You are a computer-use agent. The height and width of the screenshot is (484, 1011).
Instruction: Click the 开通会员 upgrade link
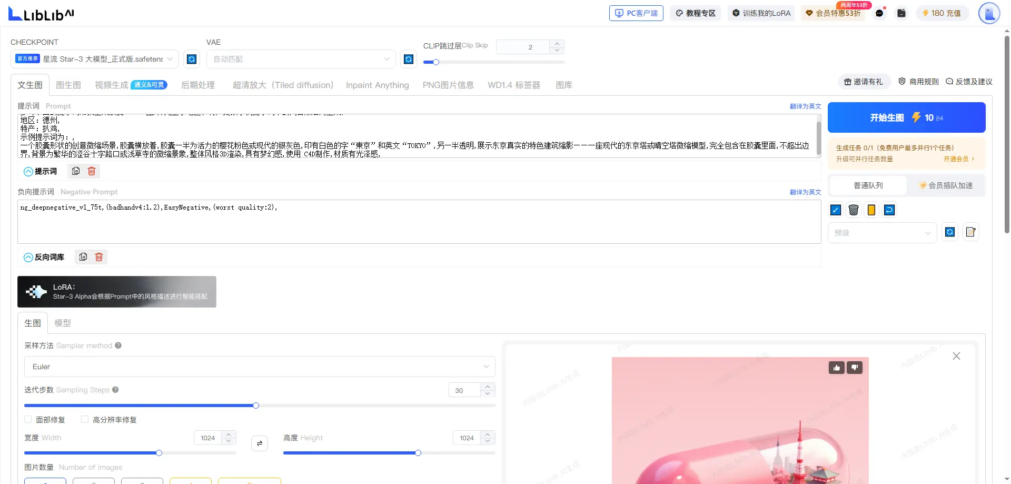pos(958,159)
